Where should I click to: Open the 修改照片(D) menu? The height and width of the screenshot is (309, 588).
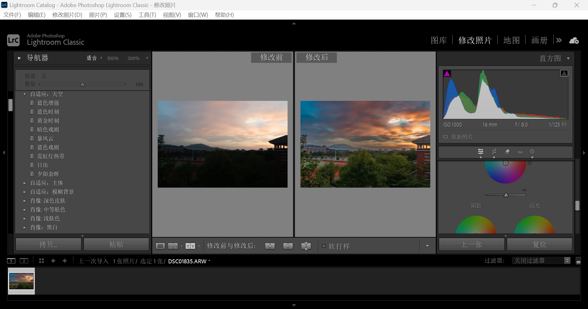(67, 15)
